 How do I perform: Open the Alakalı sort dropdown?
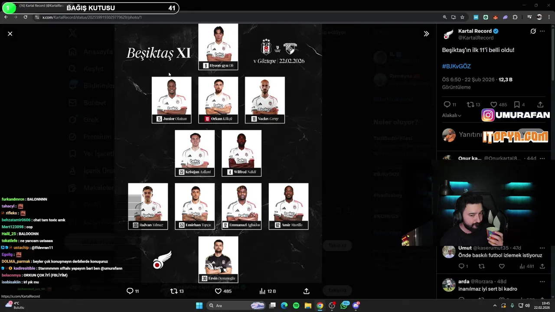451,115
